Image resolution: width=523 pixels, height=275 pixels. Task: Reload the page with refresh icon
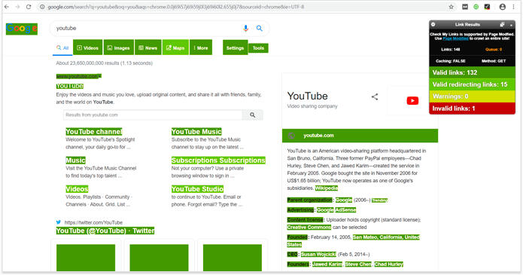click(x=29, y=7)
